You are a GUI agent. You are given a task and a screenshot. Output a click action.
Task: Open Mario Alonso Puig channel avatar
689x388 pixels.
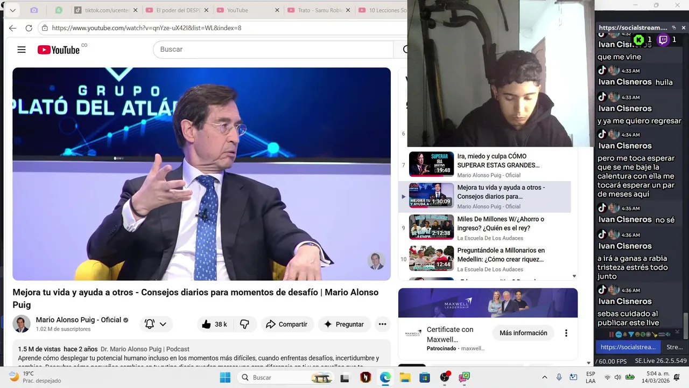point(22,324)
